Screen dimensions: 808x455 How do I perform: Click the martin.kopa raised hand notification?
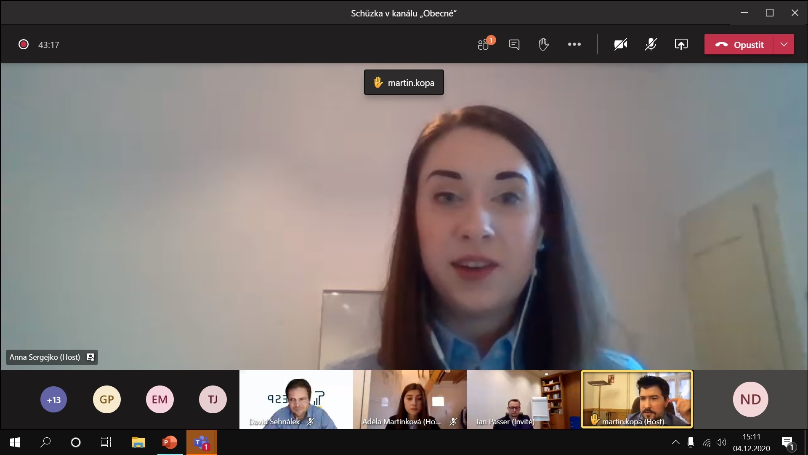coord(404,83)
